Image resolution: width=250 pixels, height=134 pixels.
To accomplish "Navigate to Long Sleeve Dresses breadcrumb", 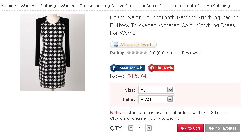I will click(121, 6).
